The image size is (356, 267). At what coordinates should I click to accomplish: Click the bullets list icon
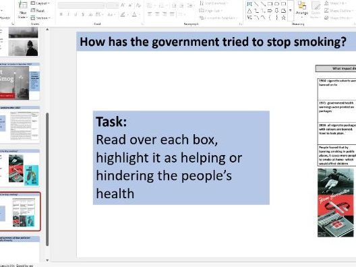(x=150, y=5)
